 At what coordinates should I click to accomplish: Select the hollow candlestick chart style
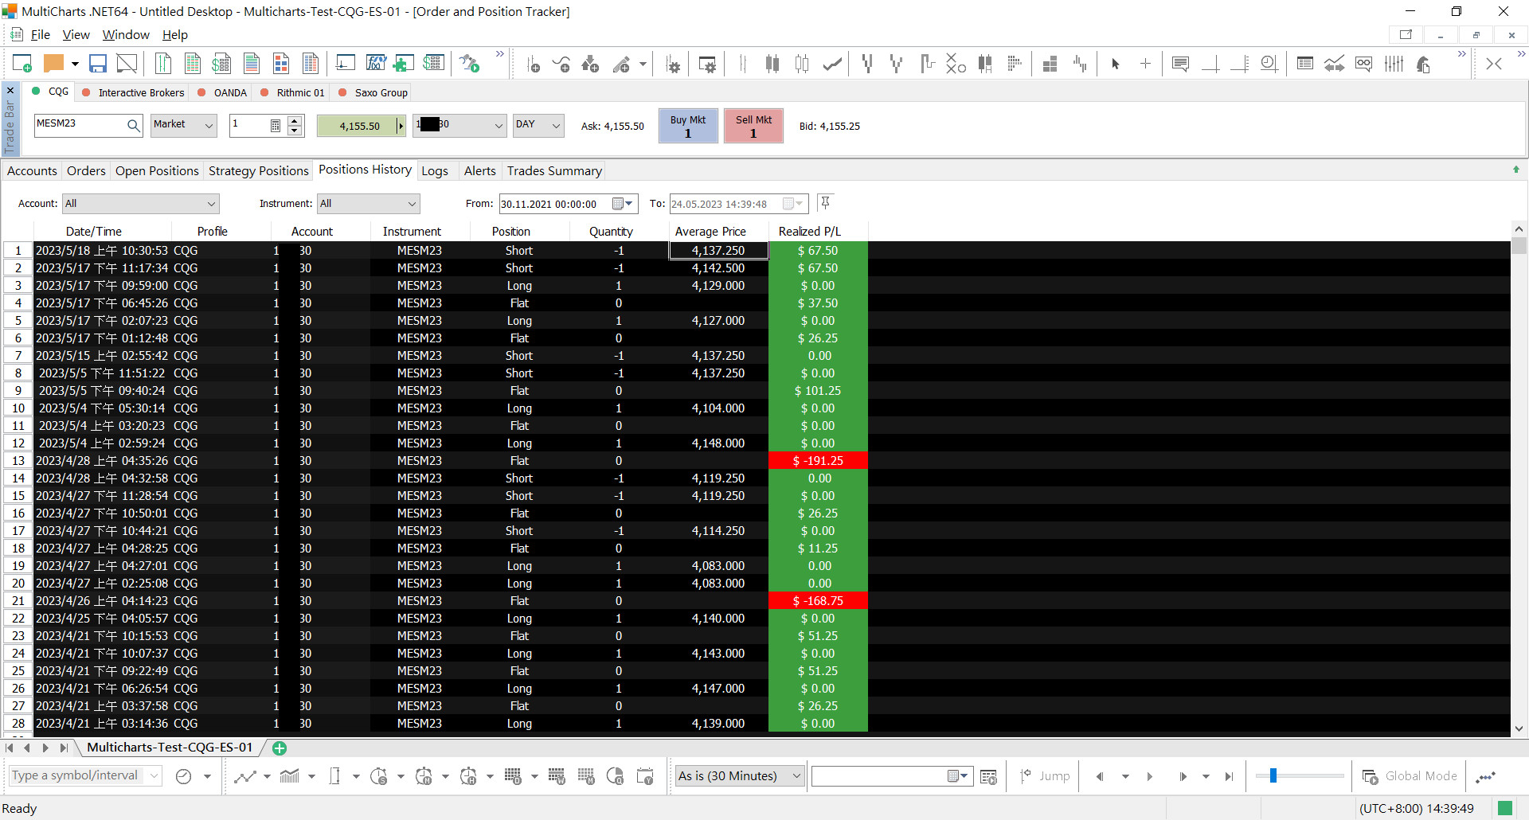tap(802, 64)
